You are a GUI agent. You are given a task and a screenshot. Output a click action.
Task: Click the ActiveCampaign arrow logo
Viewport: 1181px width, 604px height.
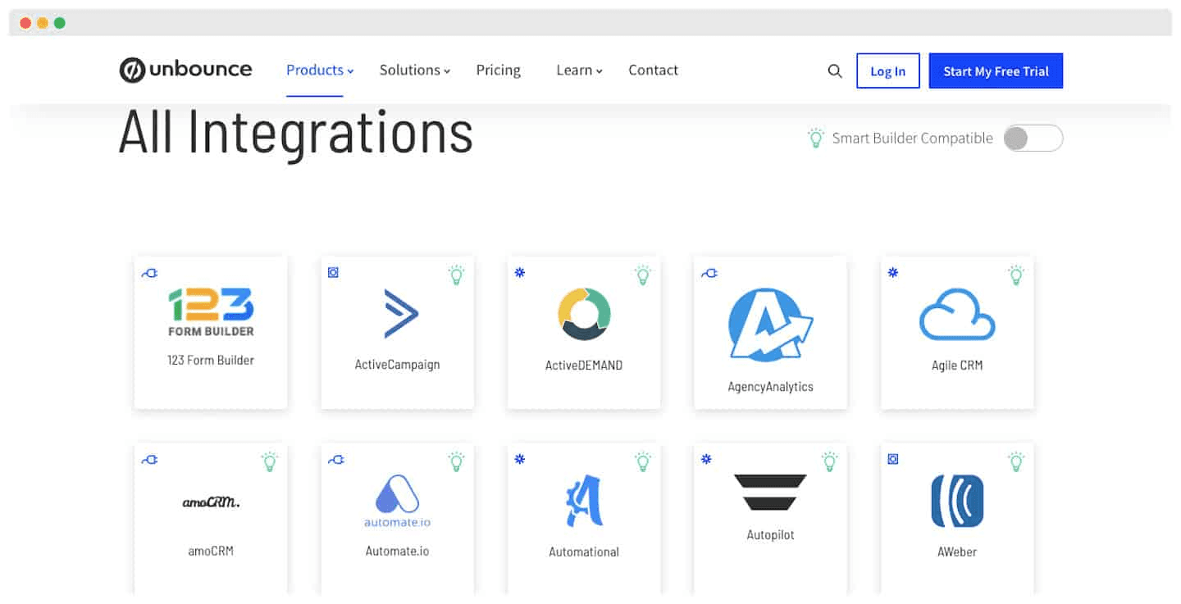(x=401, y=313)
